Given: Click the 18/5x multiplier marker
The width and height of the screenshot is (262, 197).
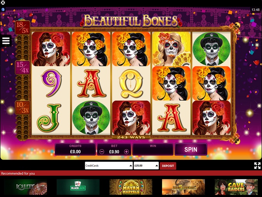Looking at the screenshot, I should (x=23, y=27).
